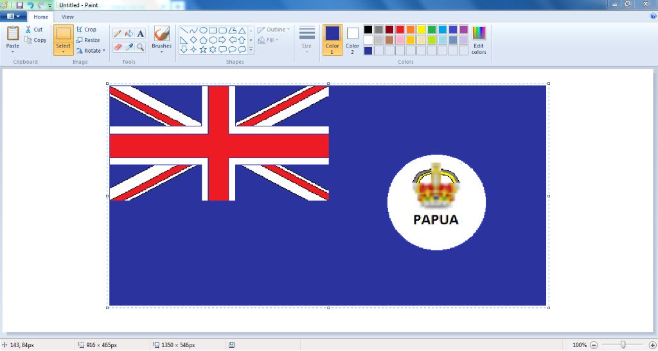Pick the custom dark blue swatch in third row
Viewport: 658px width, 351px height.
coord(368,51)
